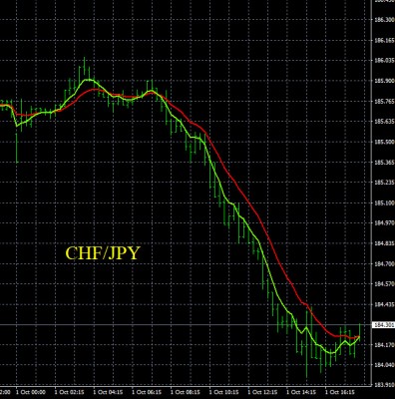Select the 186.165 price axis label
Viewport: 395px width, 399px height.
tap(384, 41)
